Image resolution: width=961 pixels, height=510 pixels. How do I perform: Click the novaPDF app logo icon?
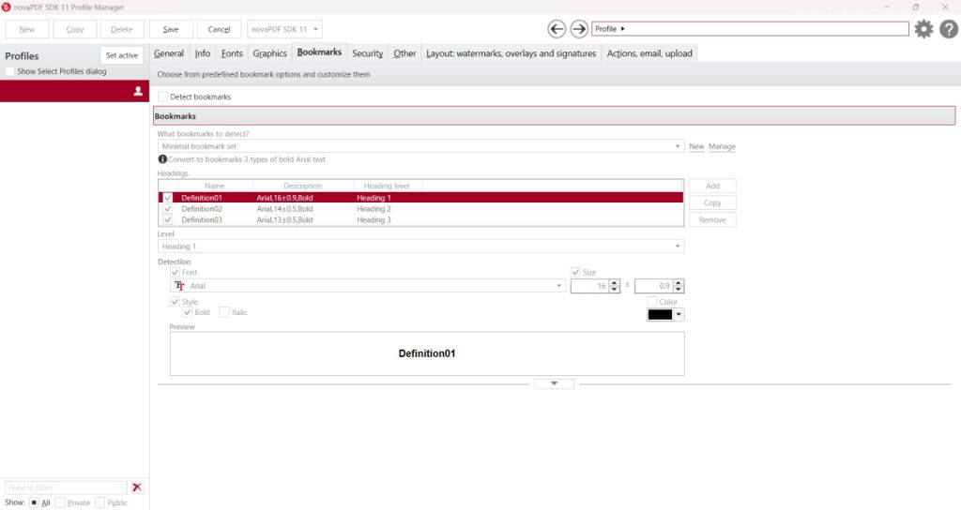click(x=7, y=7)
